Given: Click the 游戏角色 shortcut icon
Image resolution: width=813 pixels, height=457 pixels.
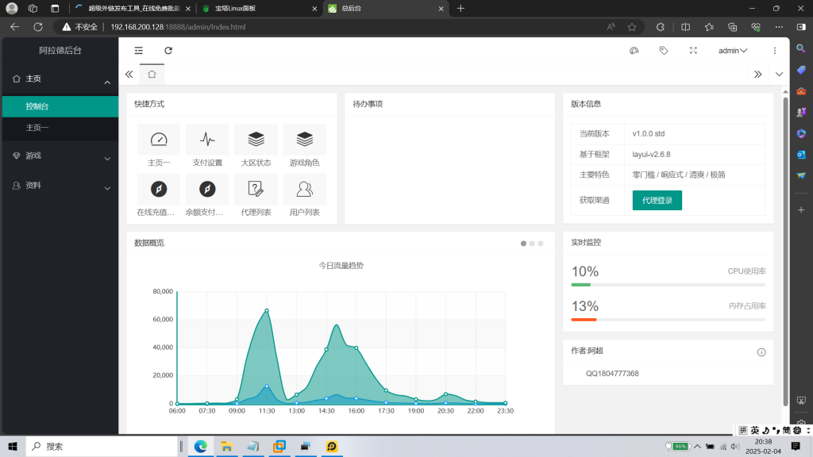Looking at the screenshot, I should pos(305,140).
